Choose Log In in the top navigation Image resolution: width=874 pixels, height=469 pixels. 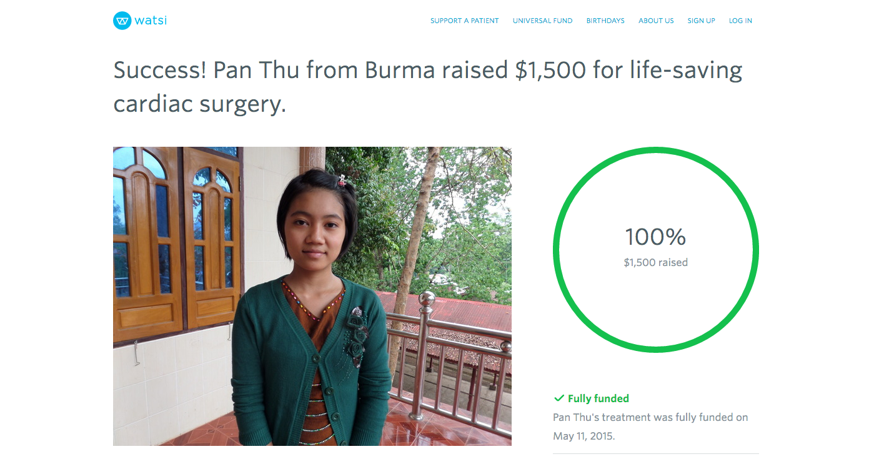[740, 21]
